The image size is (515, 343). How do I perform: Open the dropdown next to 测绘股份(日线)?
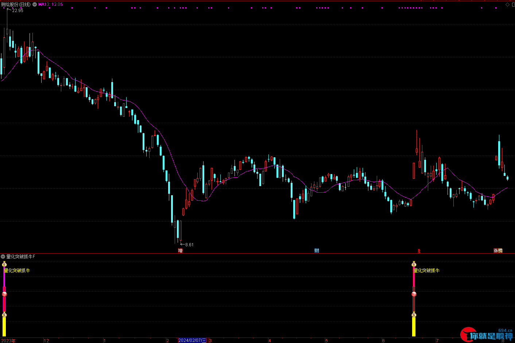(35, 4)
